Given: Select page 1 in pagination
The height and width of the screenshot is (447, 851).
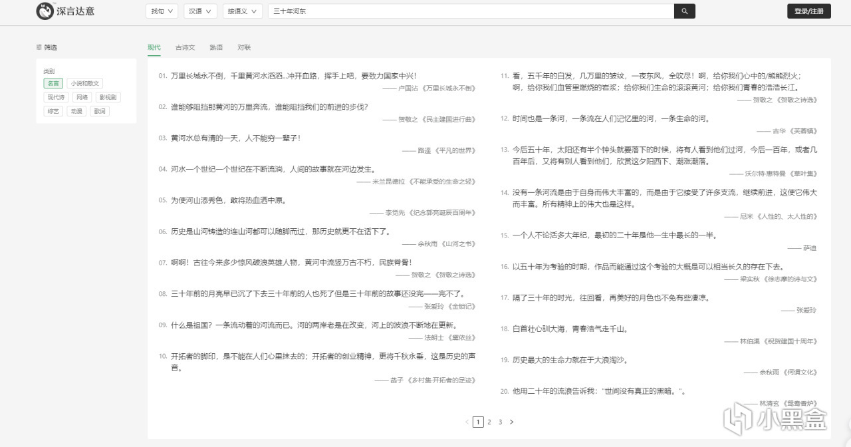Looking at the screenshot, I should (478, 422).
